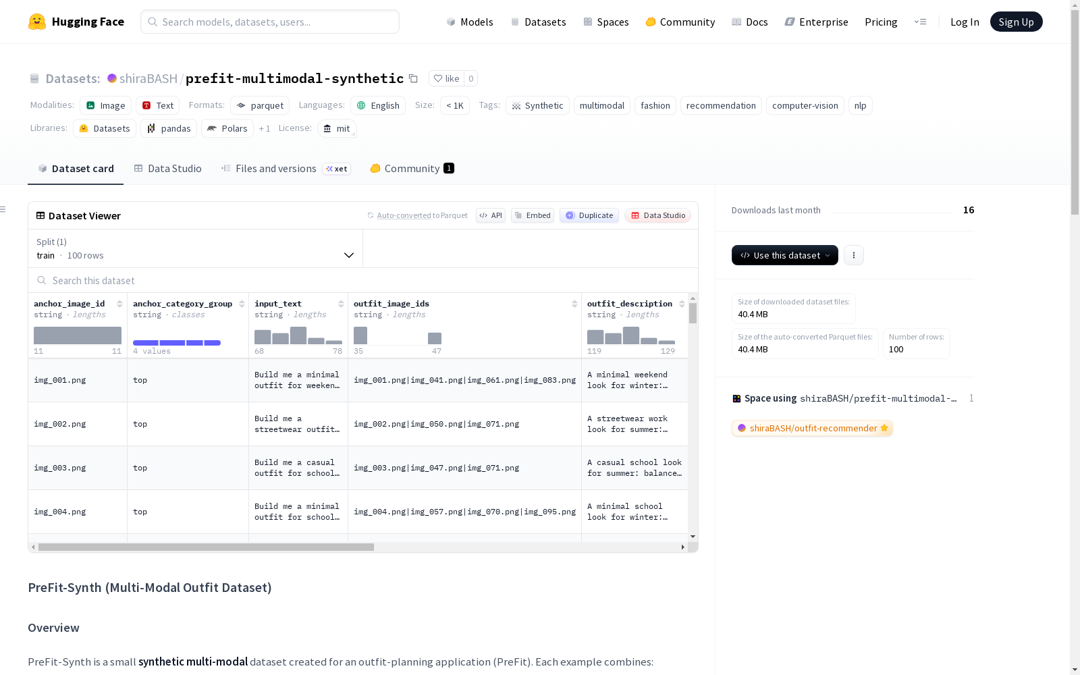Screen dimensions: 1080x675
Task: Select the img_001.png table cell
Action: click(x=78, y=380)
